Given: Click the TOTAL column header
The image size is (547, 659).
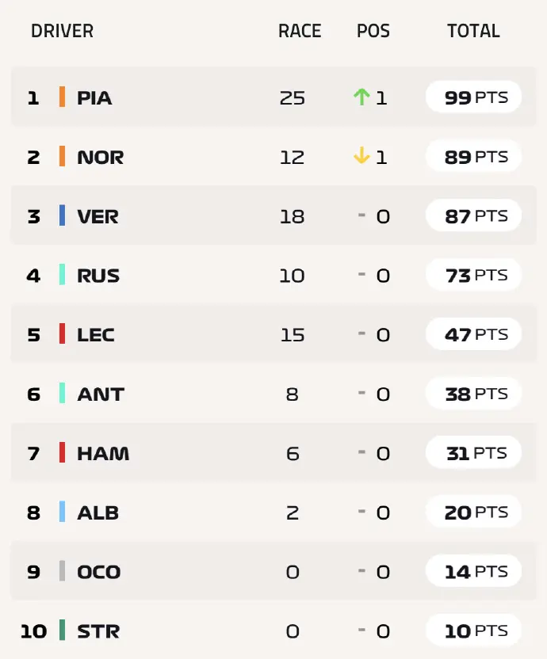Looking at the screenshot, I should click(473, 31).
